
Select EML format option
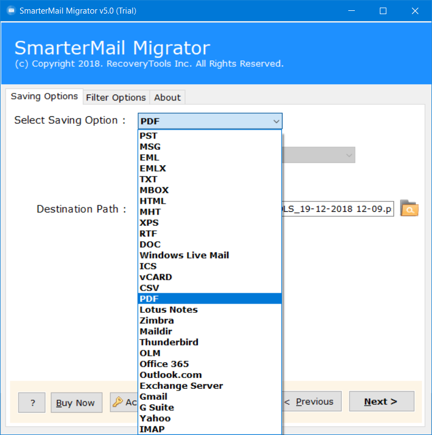click(x=210, y=157)
